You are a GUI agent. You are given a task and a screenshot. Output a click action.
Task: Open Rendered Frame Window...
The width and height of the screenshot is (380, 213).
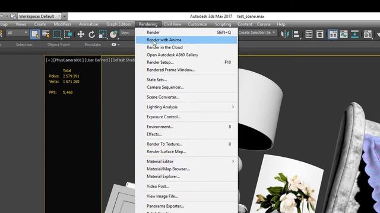point(186,70)
